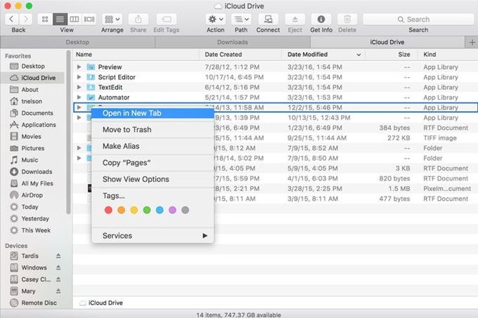This screenshot has height=318, width=478.
Task: Eject the Mary volume
Action: (x=58, y=291)
